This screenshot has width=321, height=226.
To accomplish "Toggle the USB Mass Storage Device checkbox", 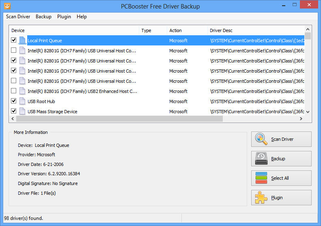I will (13, 111).
